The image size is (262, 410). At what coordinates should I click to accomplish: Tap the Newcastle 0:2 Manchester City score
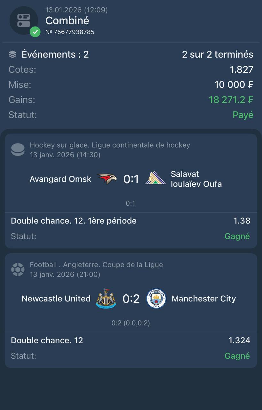[131, 299]
